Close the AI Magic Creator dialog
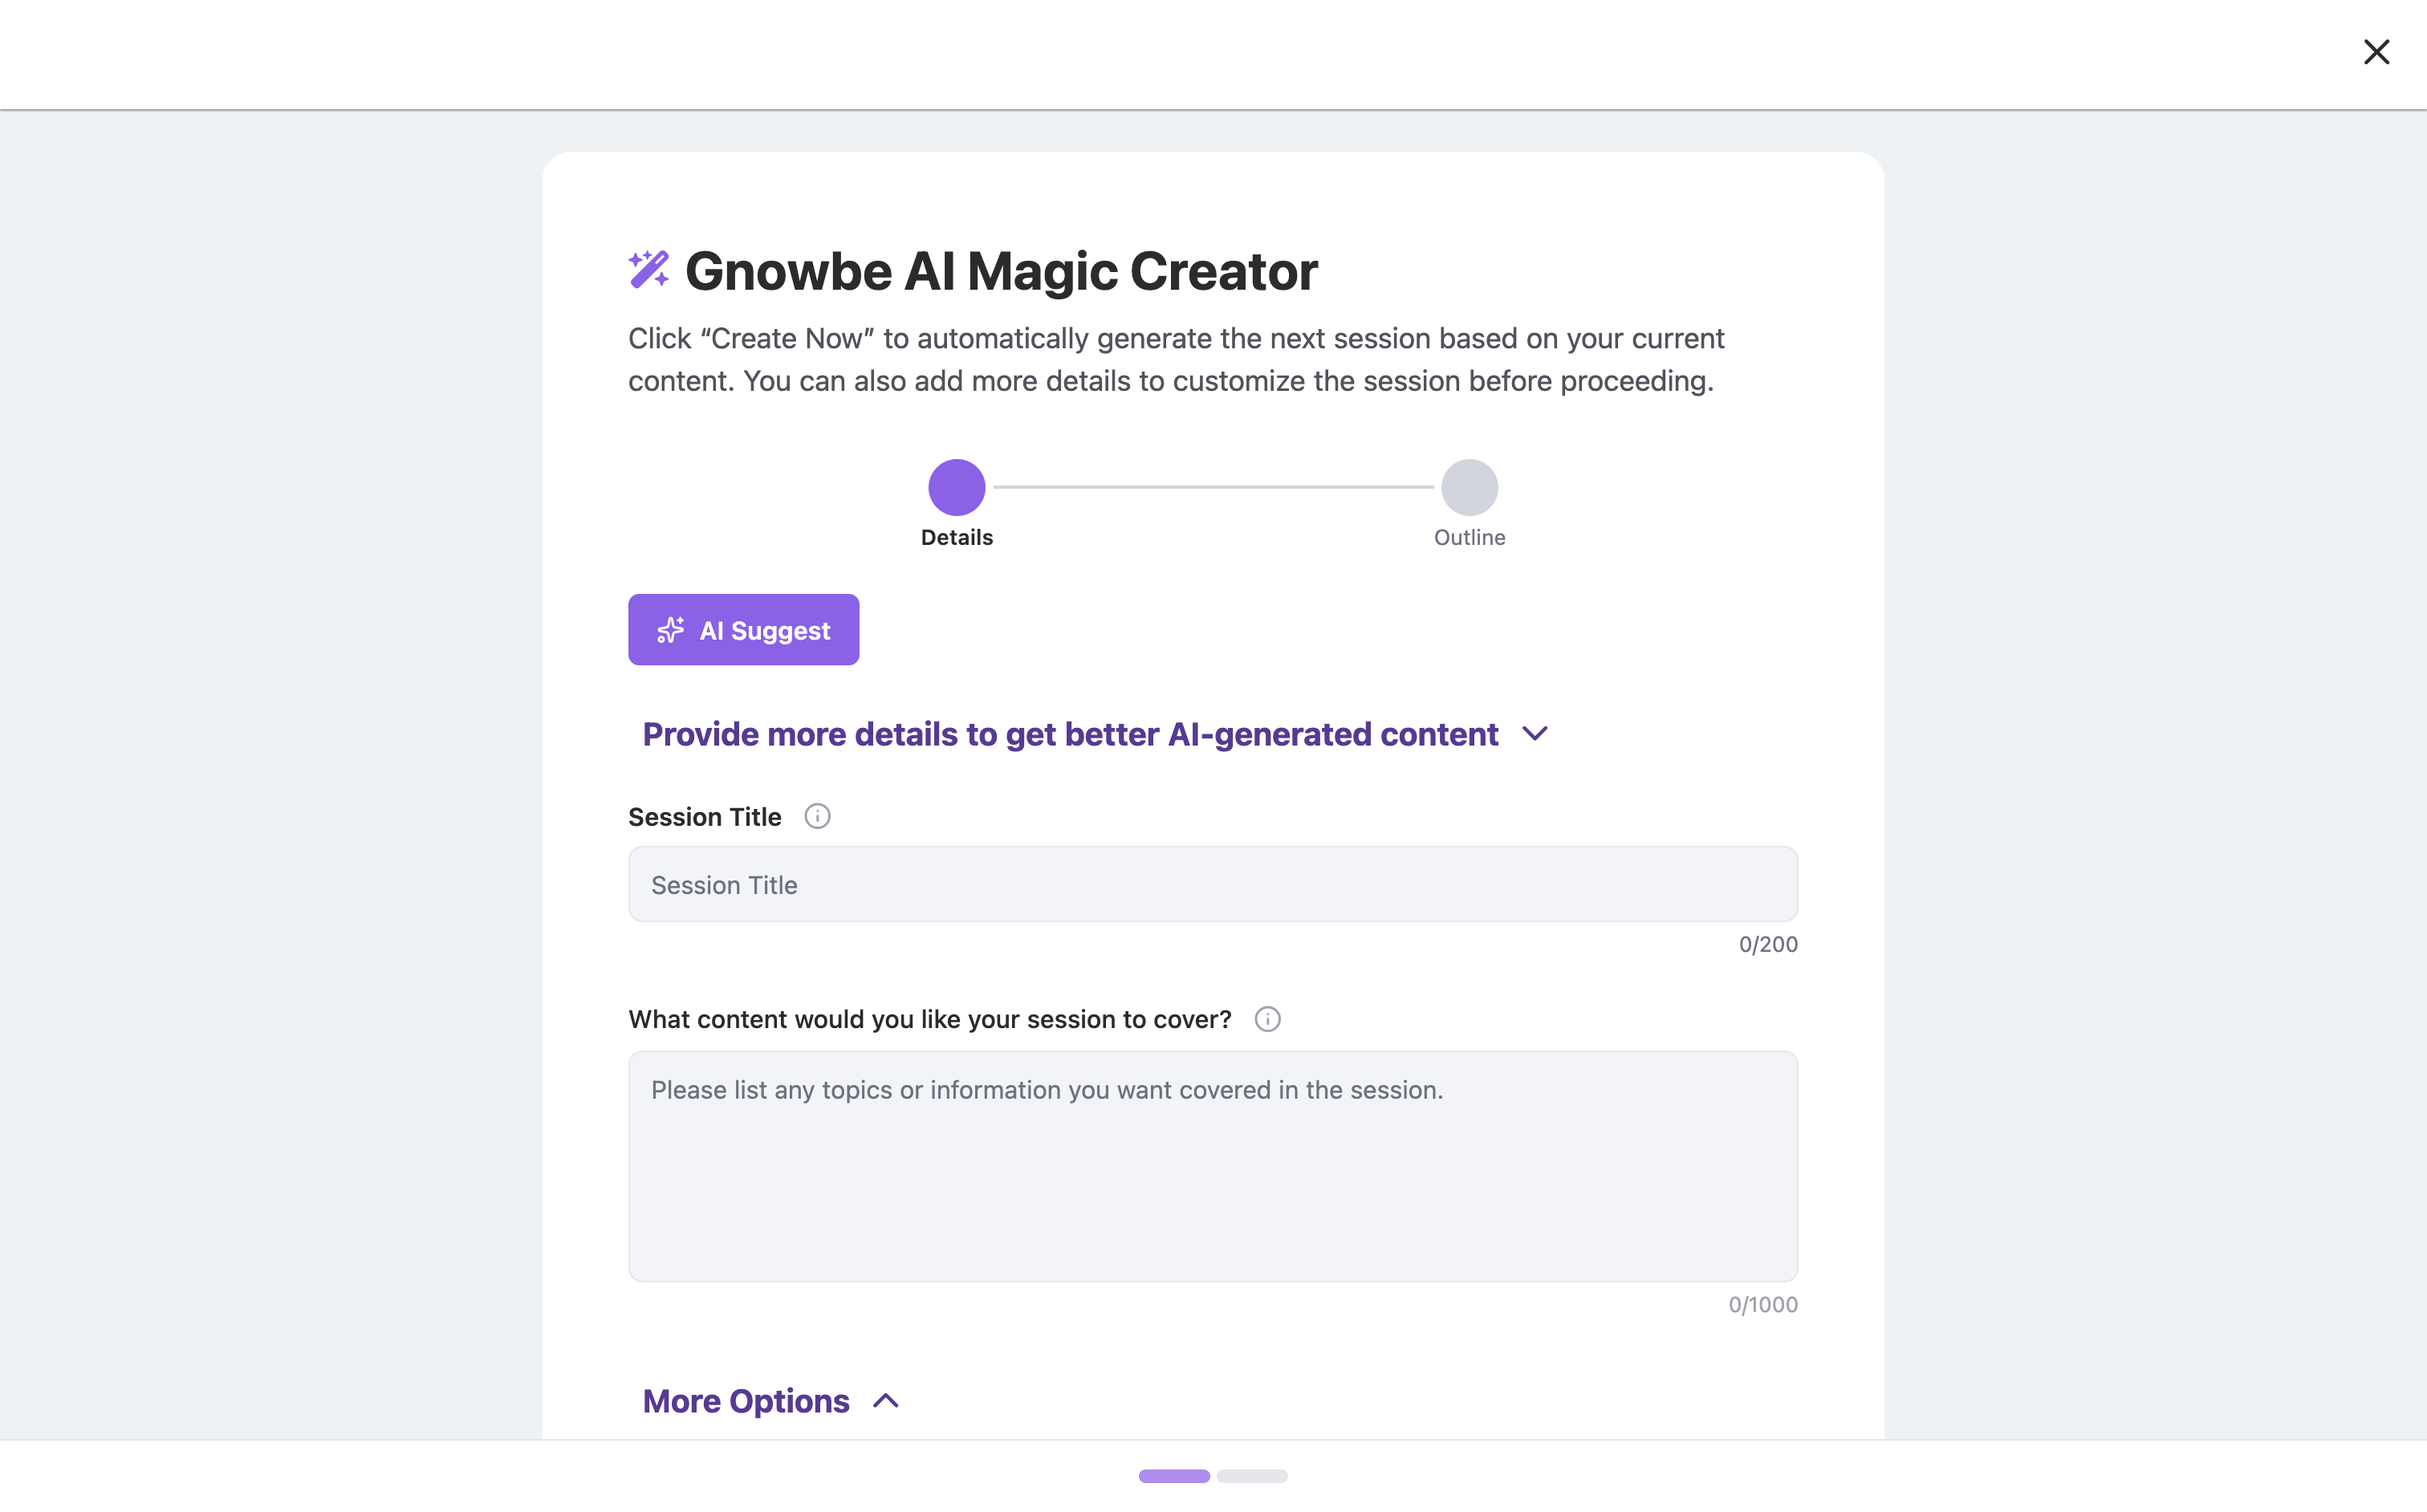Image resolution: width=2427 pixels, height=1512 pixels. tap(2376, 52)
